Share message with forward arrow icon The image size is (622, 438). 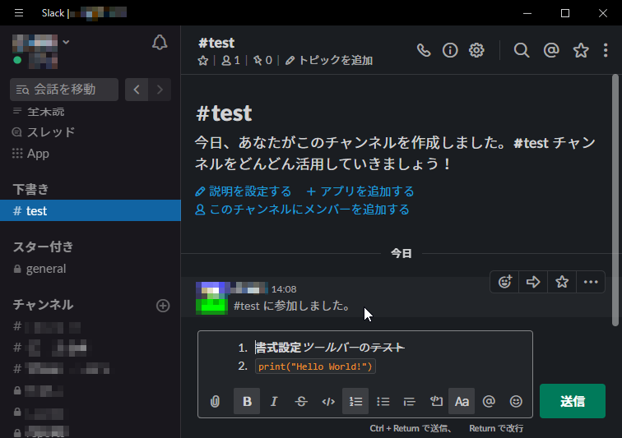[533, 282]
